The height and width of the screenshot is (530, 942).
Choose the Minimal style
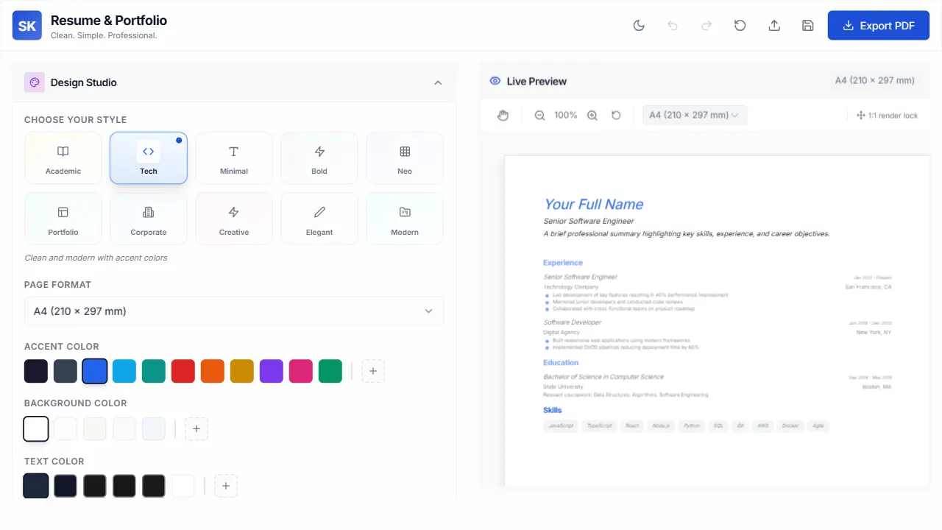tap(234, 158)
